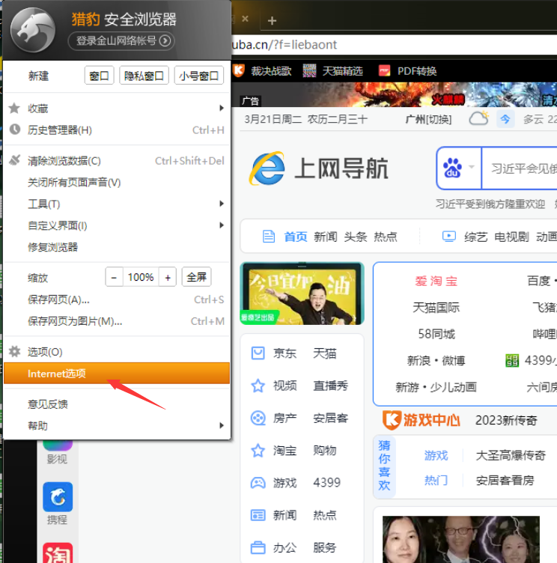This screenshot has width=557, height=563.
Task: Increase zoom with the plus button
Action: tap(168, 277)
